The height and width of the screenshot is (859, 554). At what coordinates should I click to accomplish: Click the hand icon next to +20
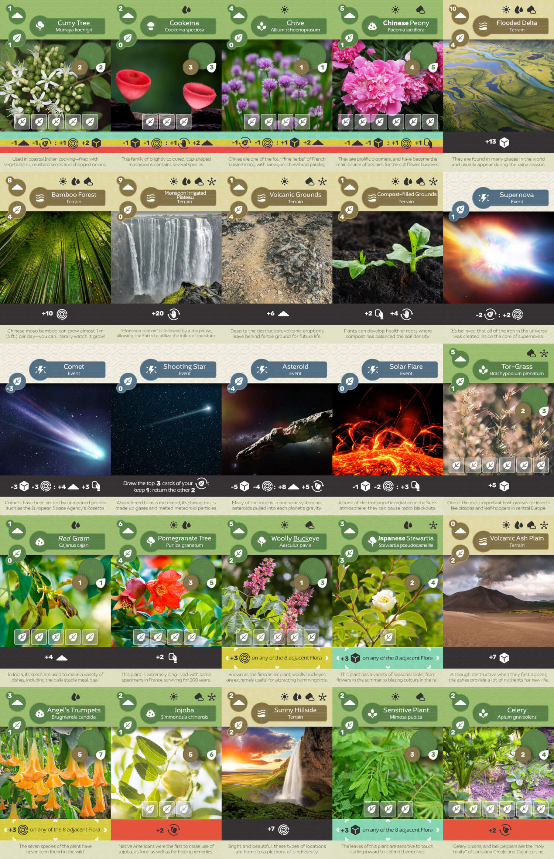[173, 314]
